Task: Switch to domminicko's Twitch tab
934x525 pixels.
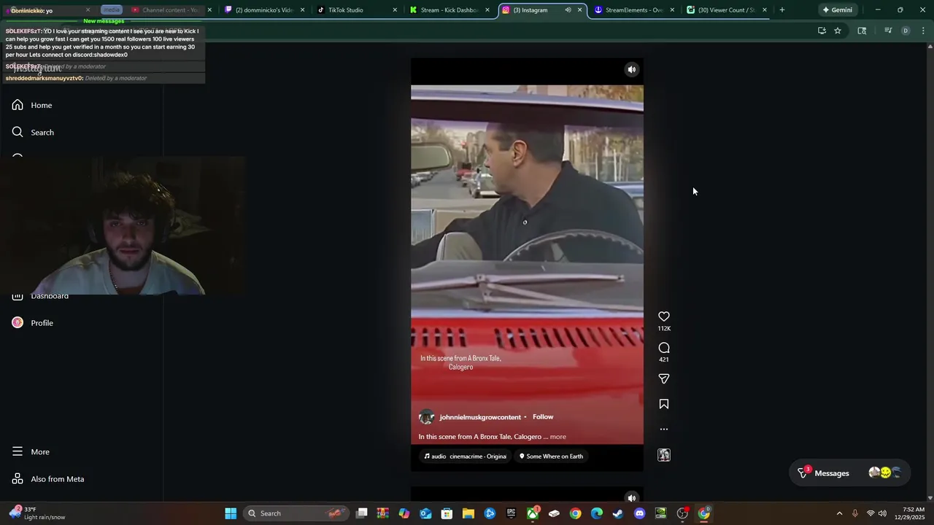Action: (x=264, y=10)
